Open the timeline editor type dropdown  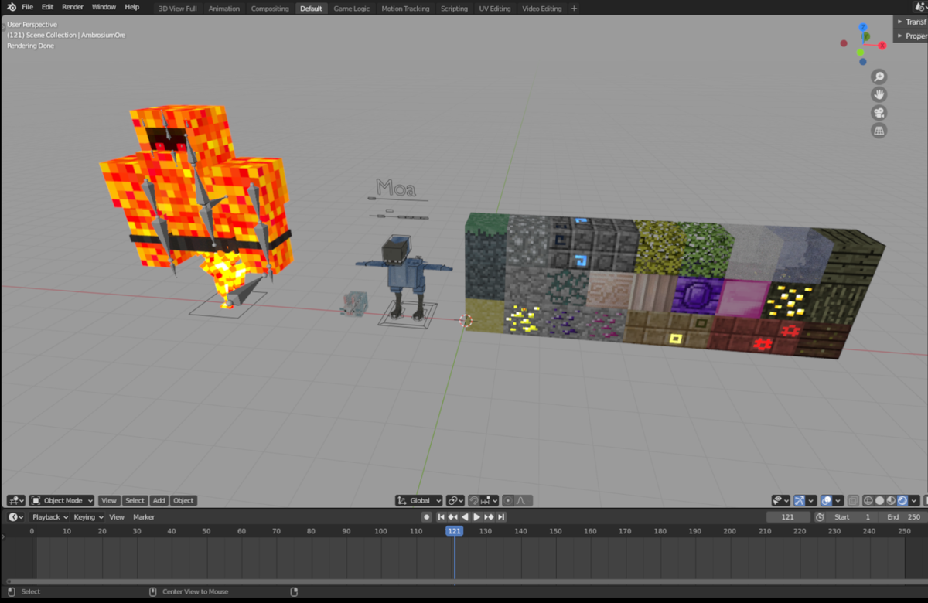pos(15,516)
